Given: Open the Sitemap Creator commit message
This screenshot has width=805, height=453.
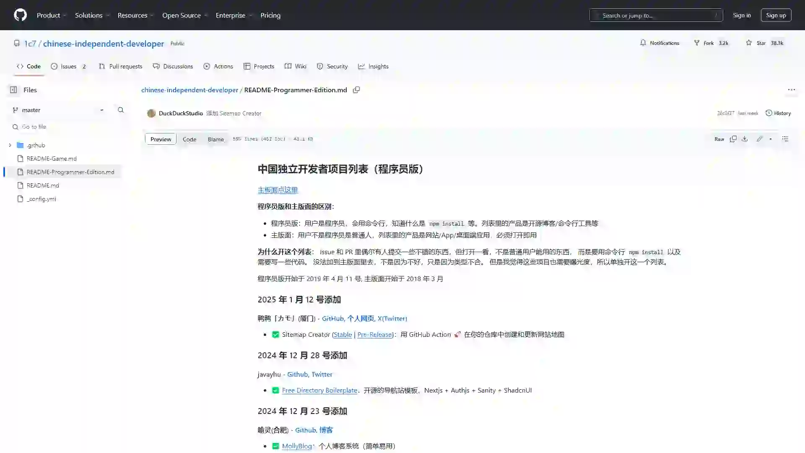Looking at the screenshot, I should (x=234, y=113).
